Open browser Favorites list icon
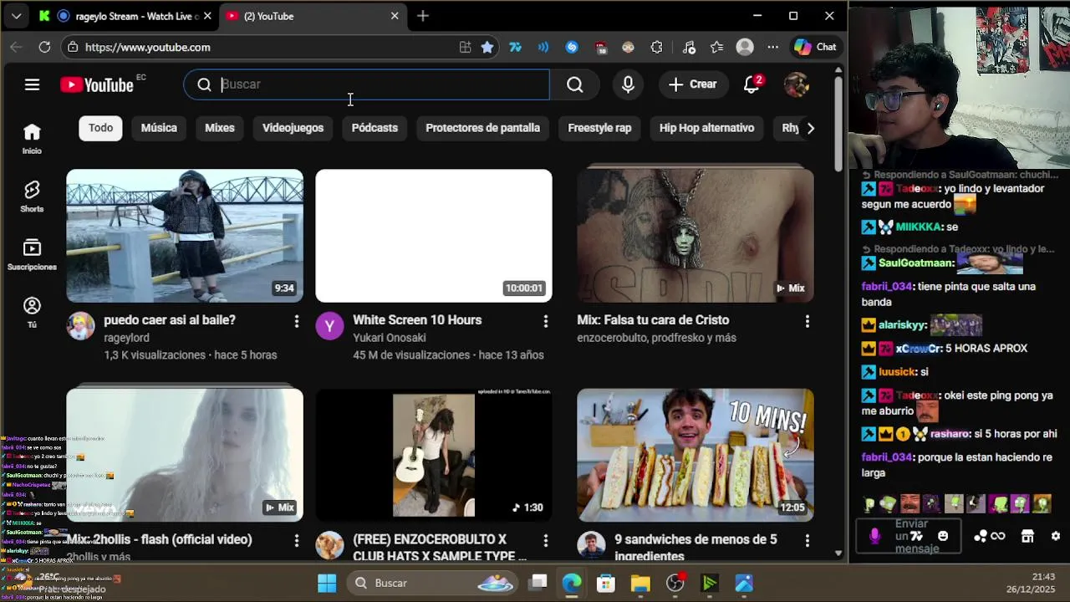 (x=716, y=48)
